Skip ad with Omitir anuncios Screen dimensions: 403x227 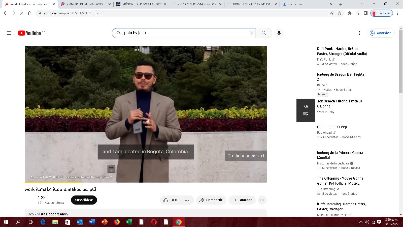[x=246, y=156]
